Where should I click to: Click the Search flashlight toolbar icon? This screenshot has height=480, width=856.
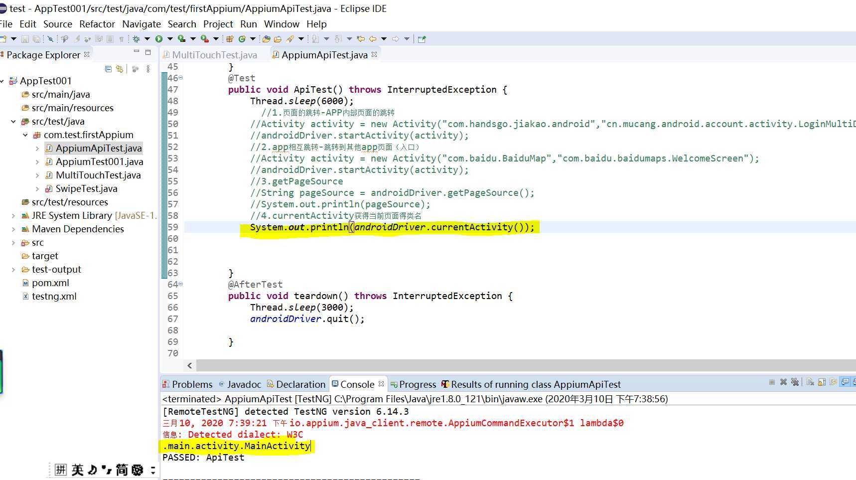tap(289, 39)
